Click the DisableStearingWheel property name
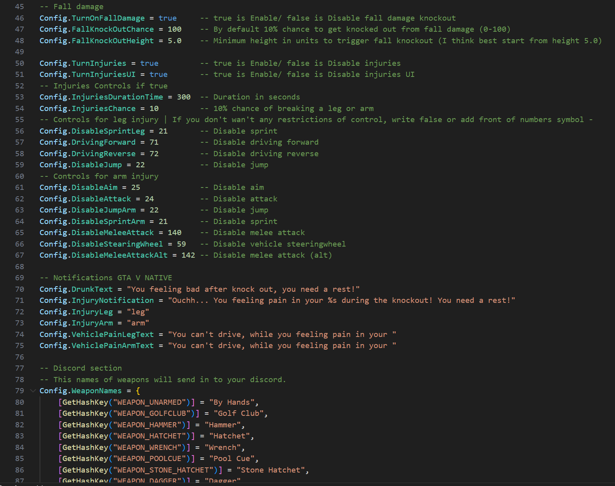The image size is (615, 486). click(117, 244)
